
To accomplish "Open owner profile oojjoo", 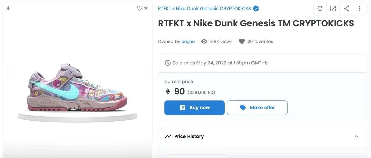I will 188,41.
